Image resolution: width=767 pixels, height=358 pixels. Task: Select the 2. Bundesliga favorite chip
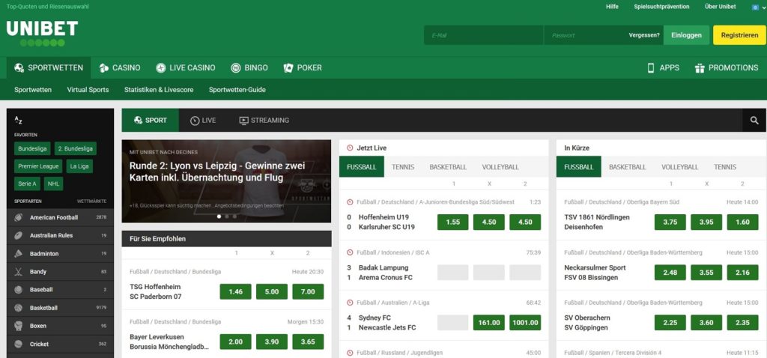[76, 149]
